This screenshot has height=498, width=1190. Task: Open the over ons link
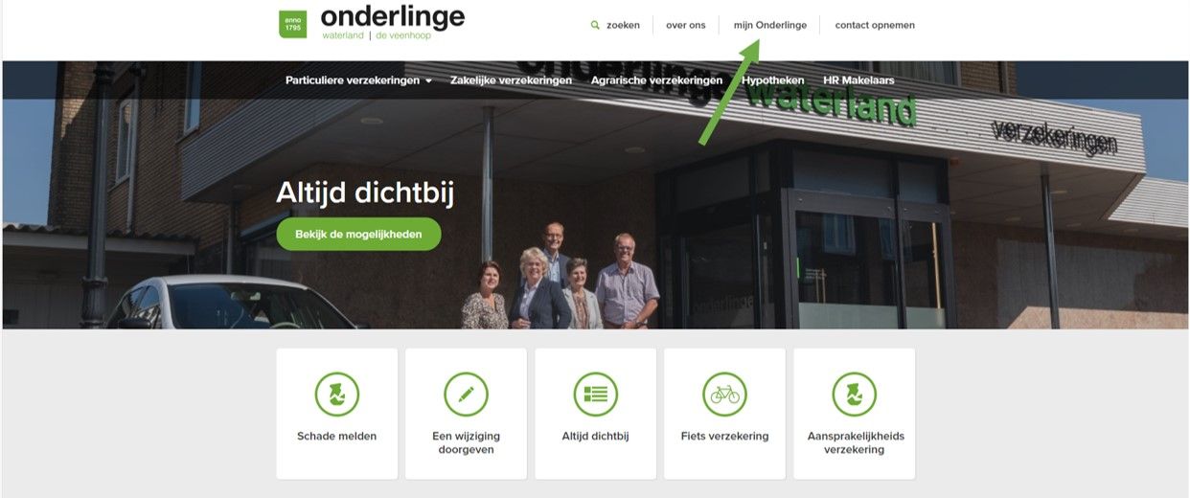point(685,25)
